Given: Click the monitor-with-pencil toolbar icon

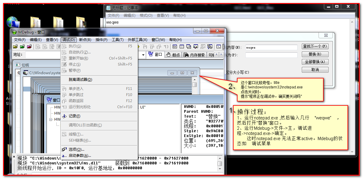Looking at the screenshot, I should point(196,46).
